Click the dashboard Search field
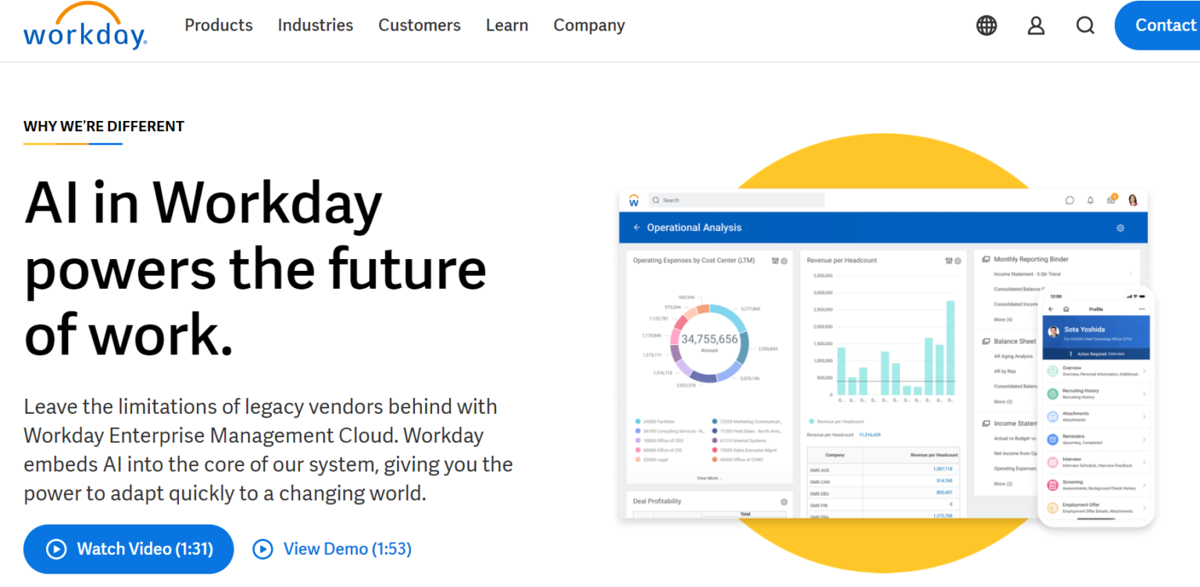This screenshot has width=1200, height=587. point(737,201)
